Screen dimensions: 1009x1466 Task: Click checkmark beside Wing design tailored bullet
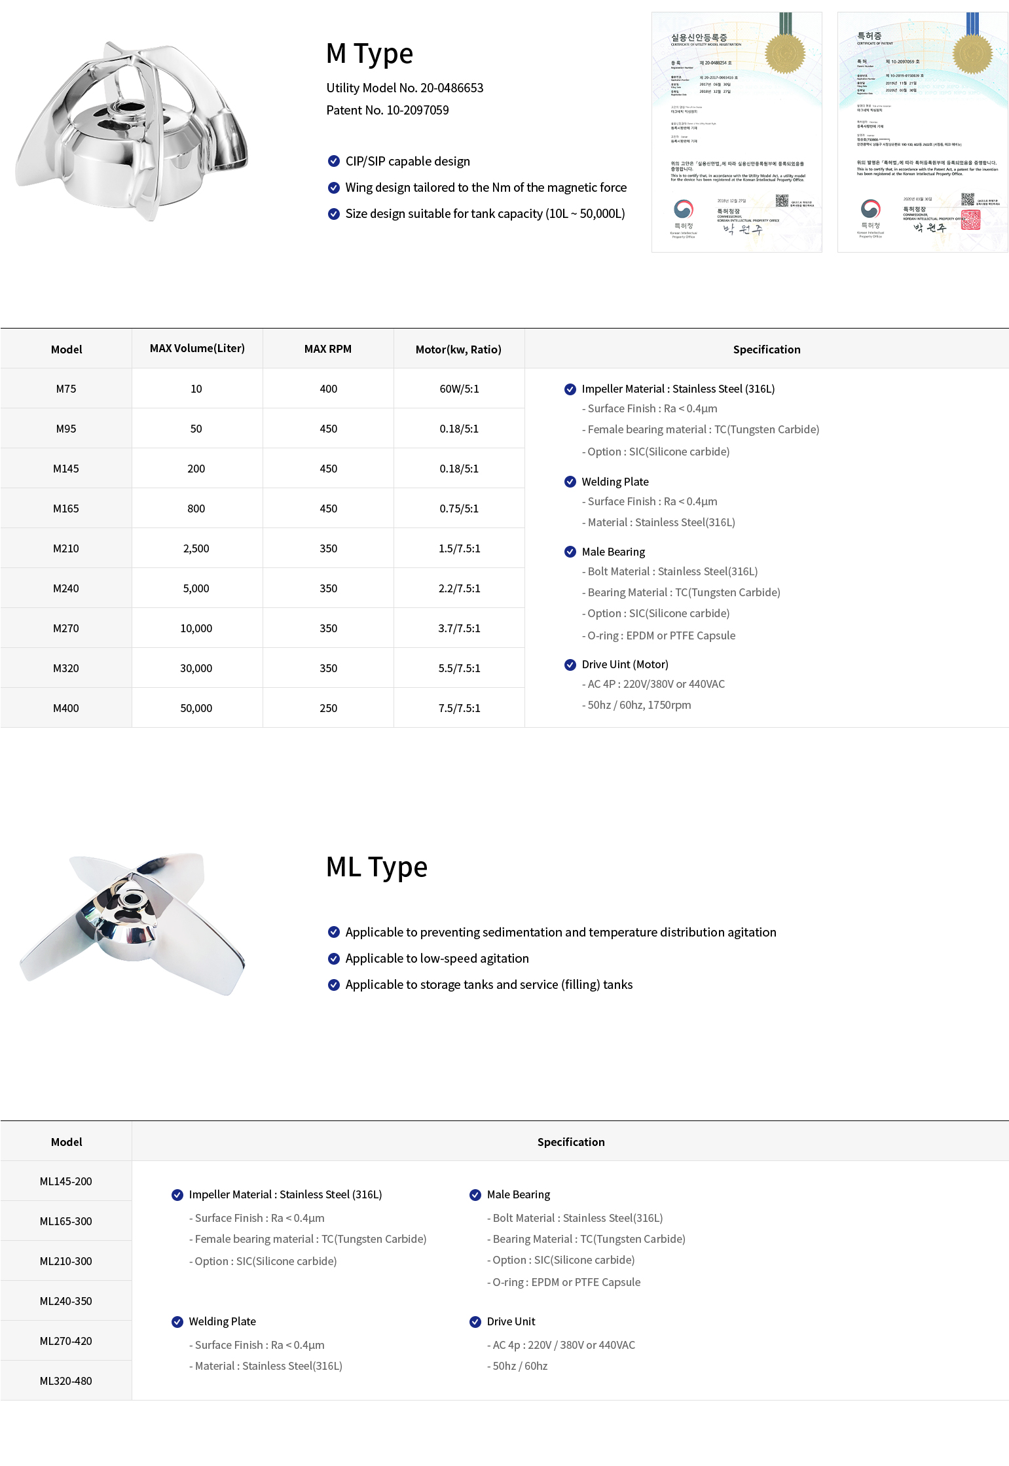click(333, 187)
